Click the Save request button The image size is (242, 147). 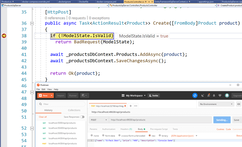pos(236,120)
